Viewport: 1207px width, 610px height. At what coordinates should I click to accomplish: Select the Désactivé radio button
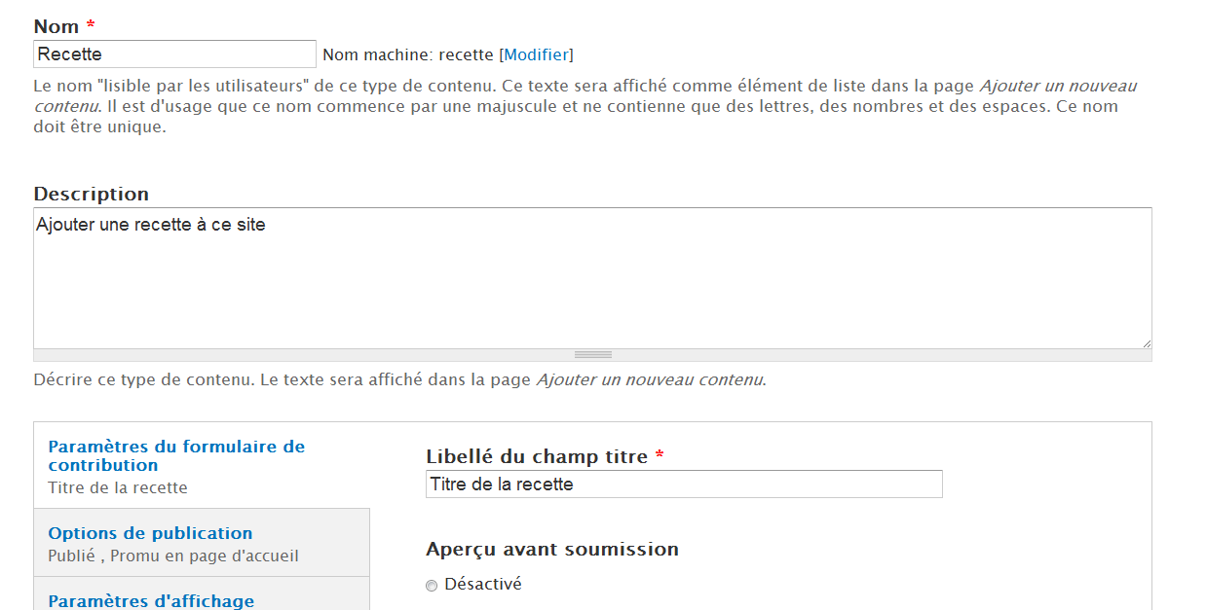(x=432, y=586)
